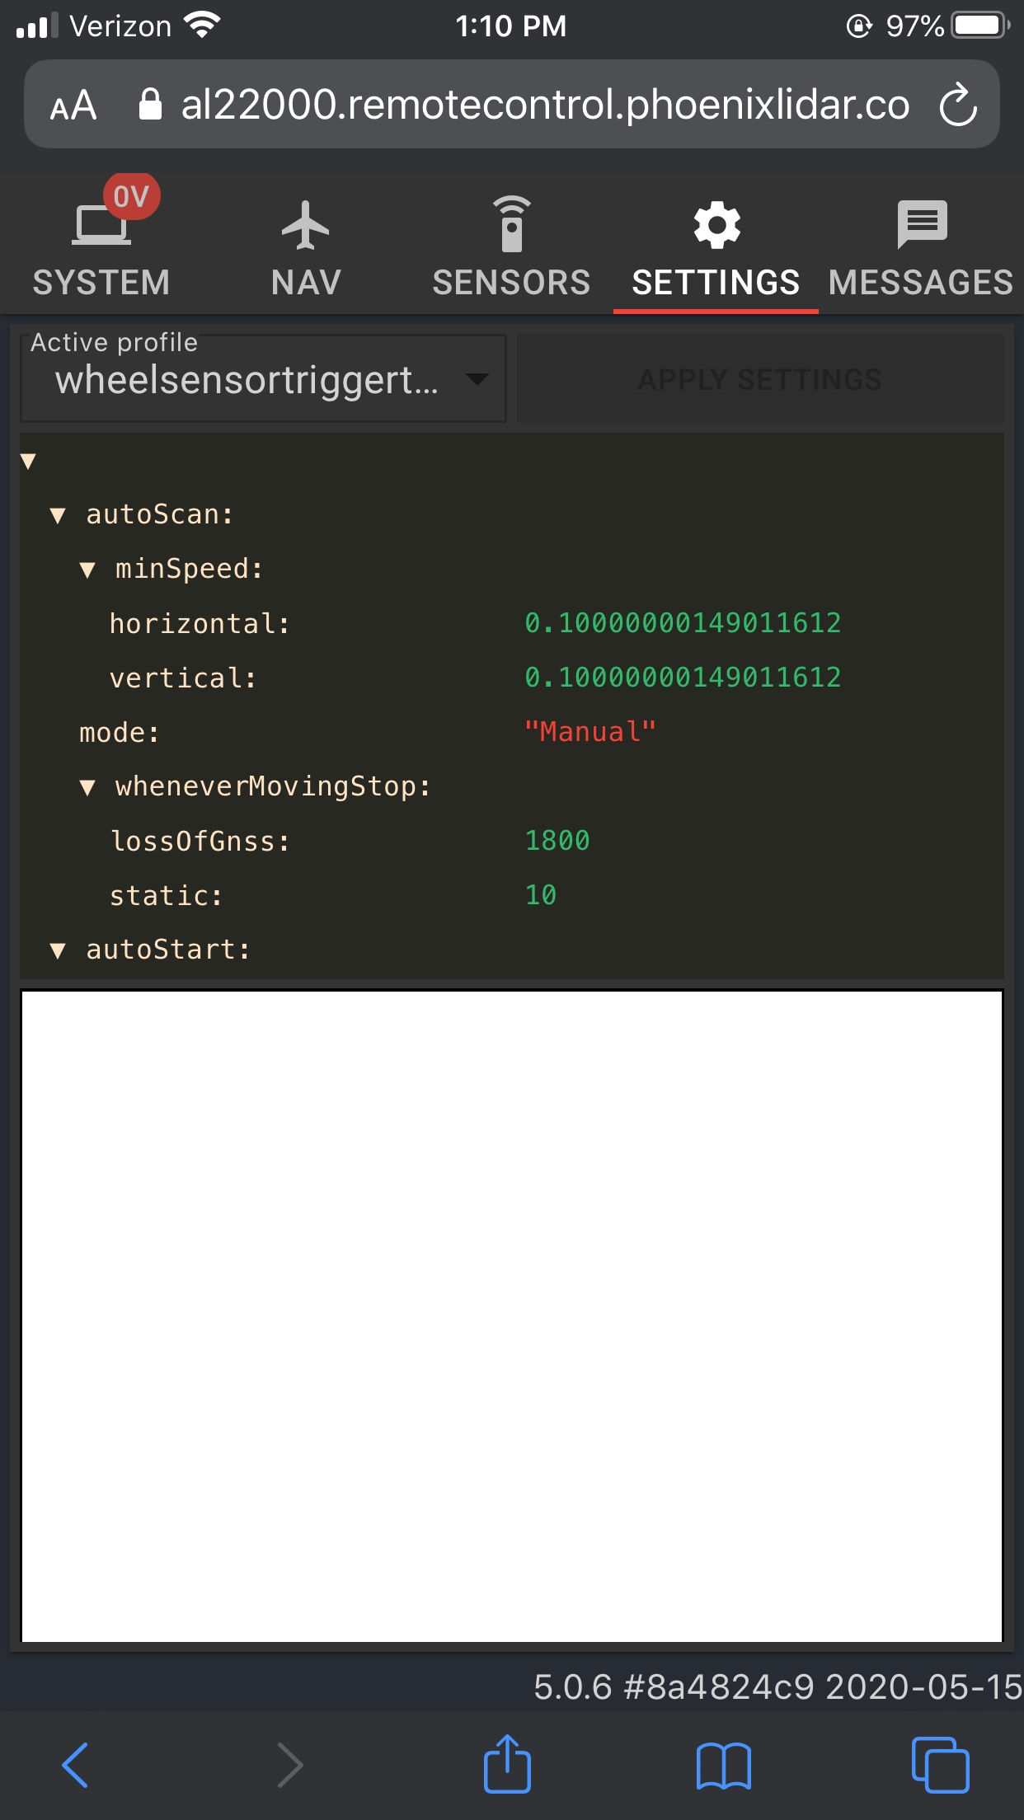Open the System tab laptop icon
1024x1820 pixels.
[101, 225]
